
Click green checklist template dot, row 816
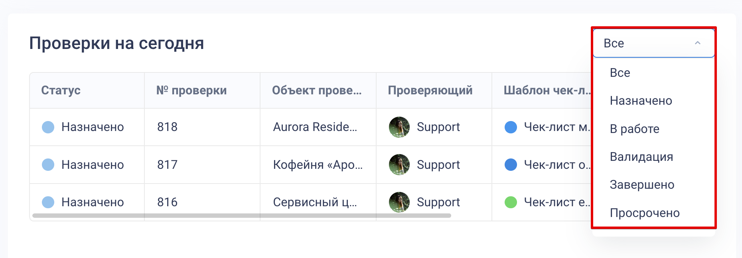[x=511, y=202]
